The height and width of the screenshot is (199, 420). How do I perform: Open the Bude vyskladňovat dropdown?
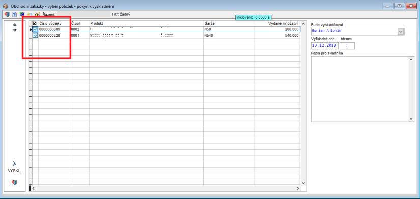401,31
